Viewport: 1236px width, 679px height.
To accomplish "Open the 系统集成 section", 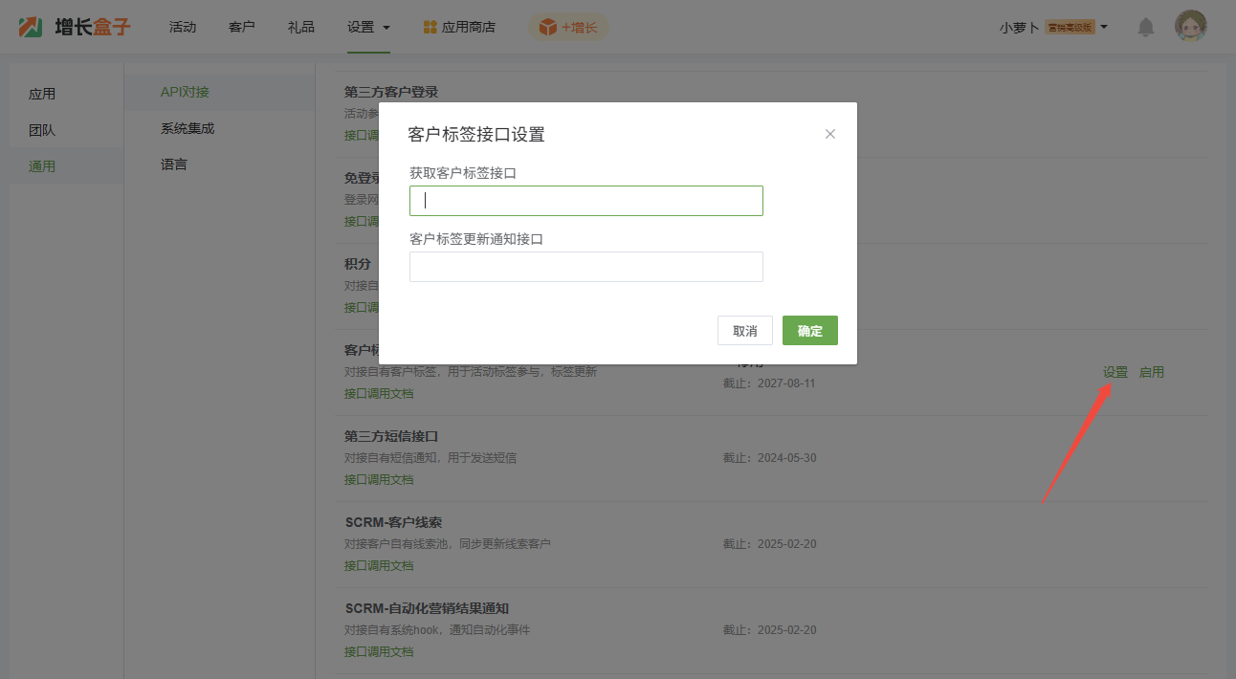I will (x=188, y=128).
